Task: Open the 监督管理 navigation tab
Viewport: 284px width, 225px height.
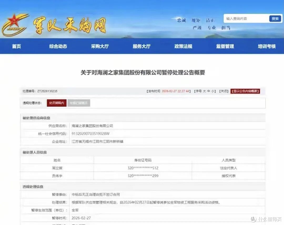Action: pos(225,46)
